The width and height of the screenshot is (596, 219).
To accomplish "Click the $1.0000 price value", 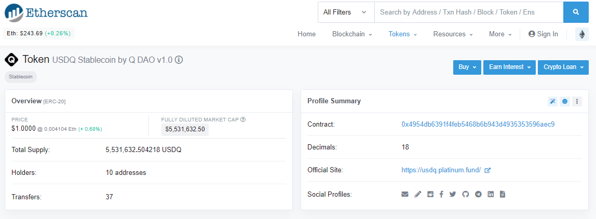I will coord(23,129).
